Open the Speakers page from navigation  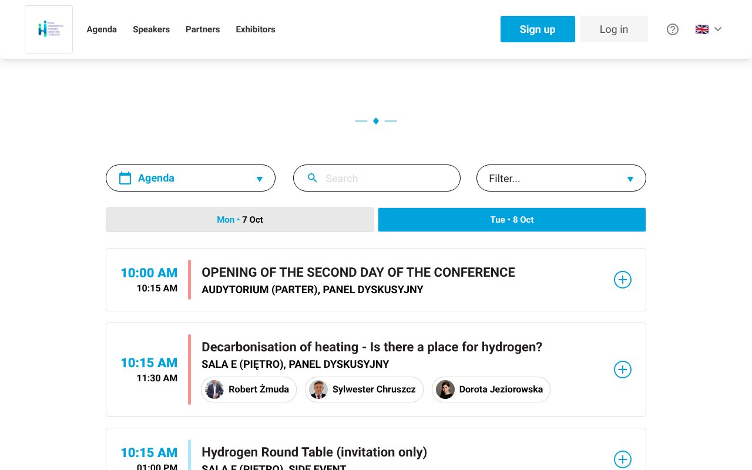[x=151, y=29]
